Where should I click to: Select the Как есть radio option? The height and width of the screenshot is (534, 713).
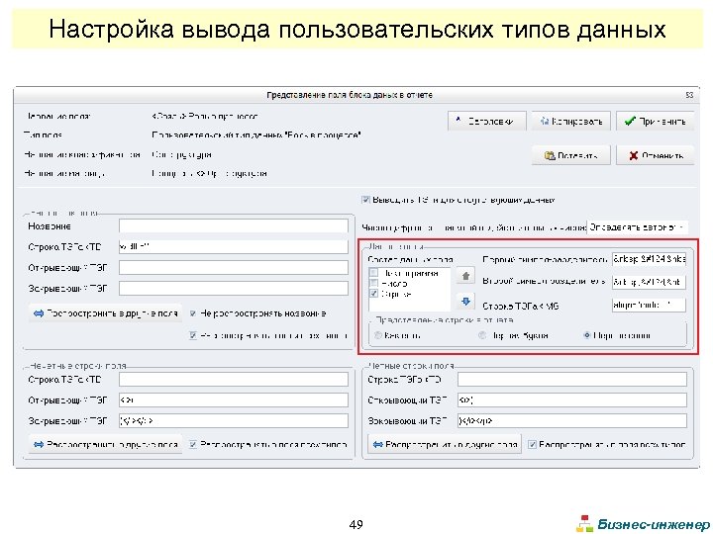pos(378,335)
